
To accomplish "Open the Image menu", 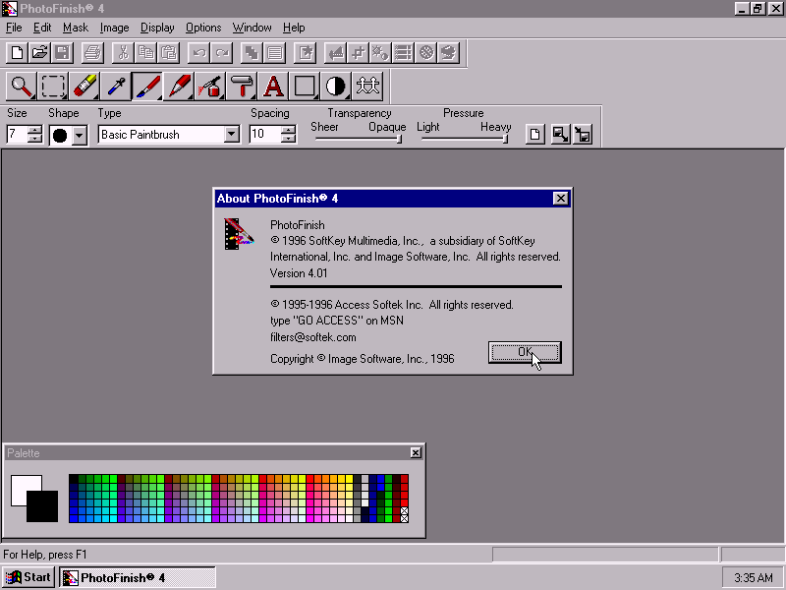I will click(114, 28).
